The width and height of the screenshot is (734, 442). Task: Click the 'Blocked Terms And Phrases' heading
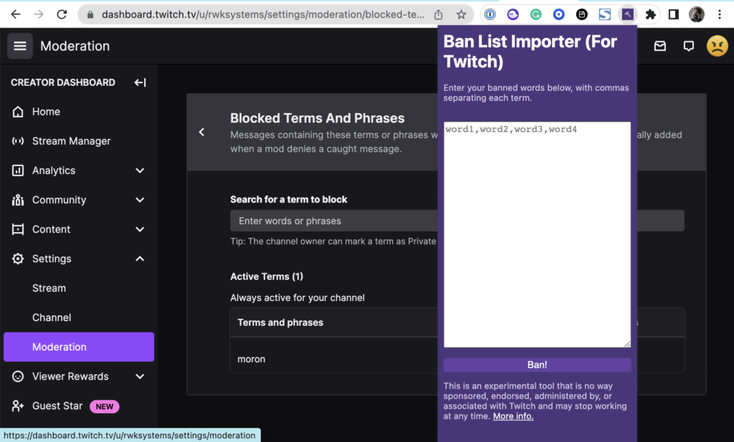318,118
